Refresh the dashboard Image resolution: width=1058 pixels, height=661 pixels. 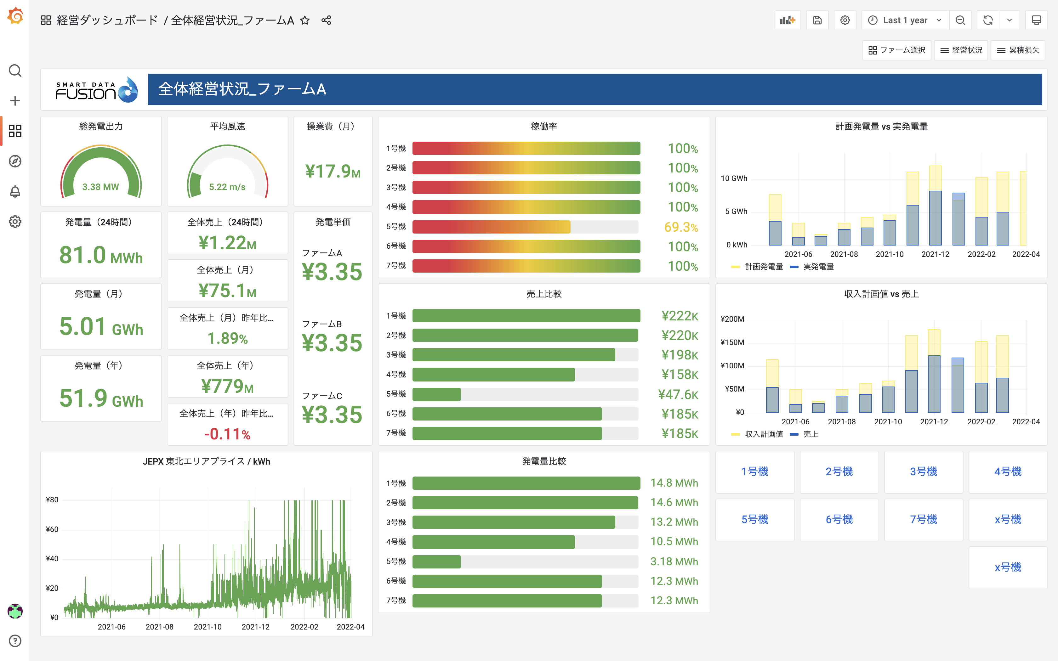click(987, 20)
